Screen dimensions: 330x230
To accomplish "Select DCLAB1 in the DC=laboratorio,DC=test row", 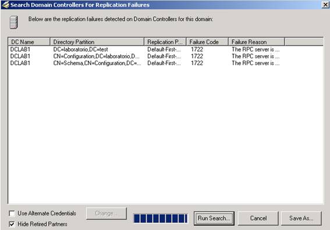I will point(20,49).
